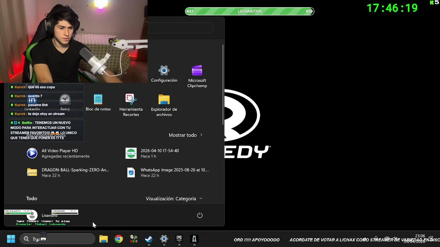
Task: Open Plants vs Zombies taskbar icon
Action: tap(134, 239)
